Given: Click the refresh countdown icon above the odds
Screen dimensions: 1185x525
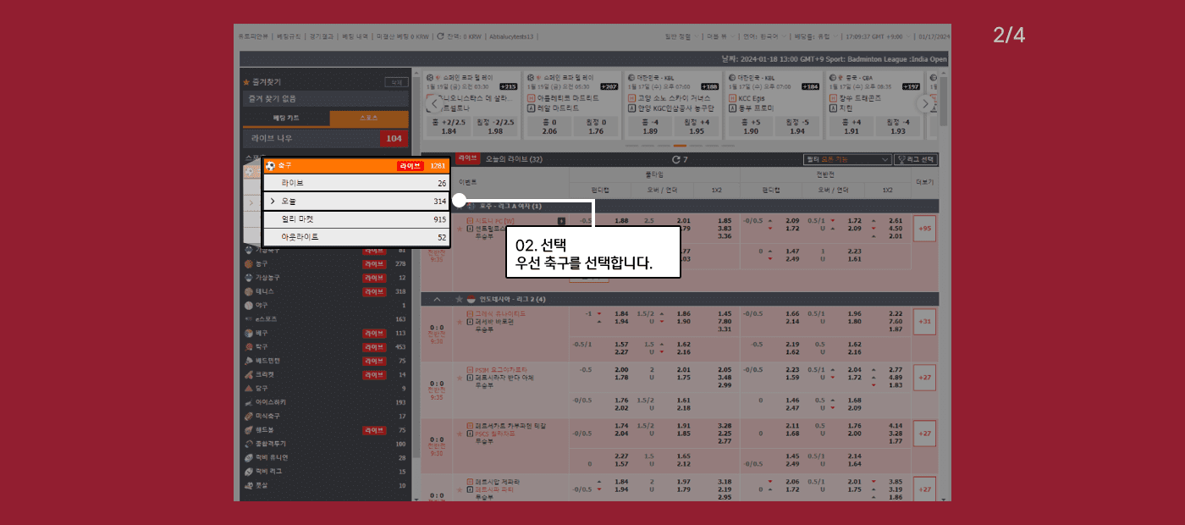Looking at the screenshot, I should tap(675, 159).
